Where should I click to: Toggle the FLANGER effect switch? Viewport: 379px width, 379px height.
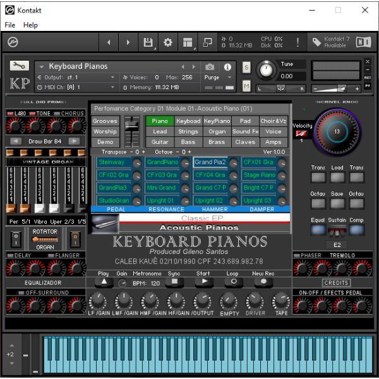pos(51,255)
